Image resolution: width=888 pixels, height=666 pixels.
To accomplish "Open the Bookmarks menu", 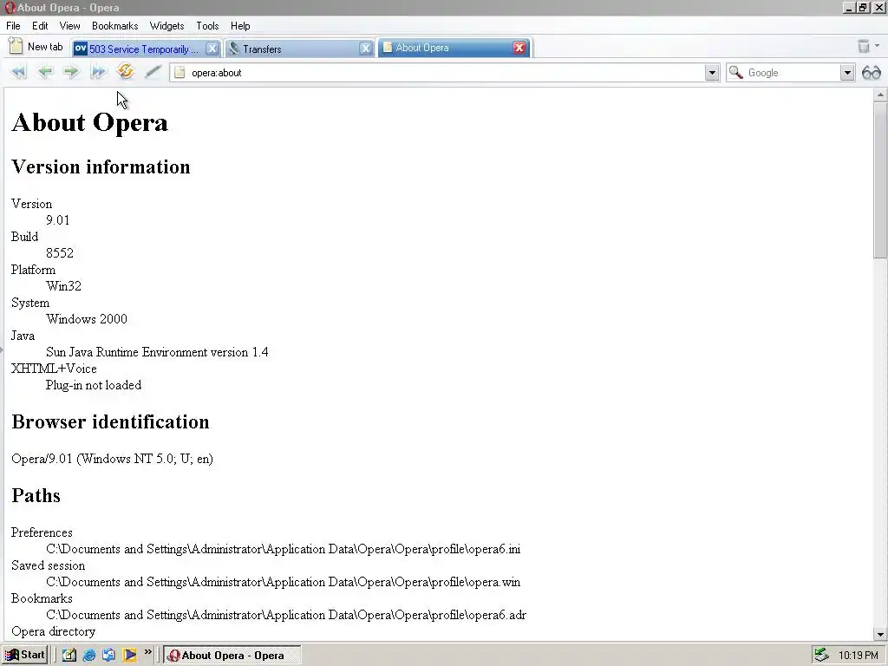I will pyautogui.click(x=115, y=26).
